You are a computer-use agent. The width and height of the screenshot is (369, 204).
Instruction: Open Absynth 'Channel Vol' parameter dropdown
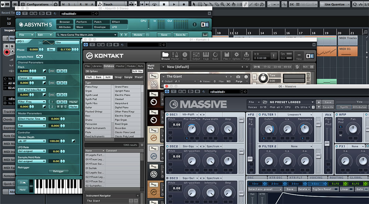tap(31, 78)
